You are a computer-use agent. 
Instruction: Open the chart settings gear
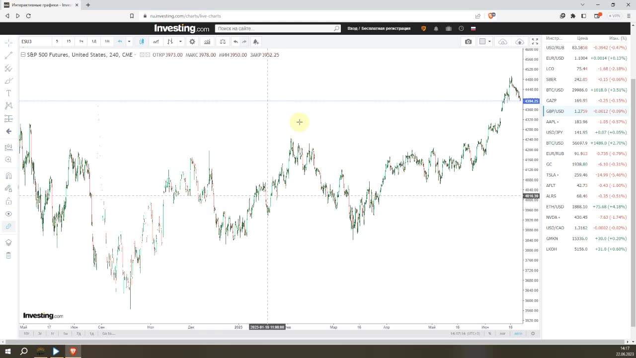(x=192, y=41)
